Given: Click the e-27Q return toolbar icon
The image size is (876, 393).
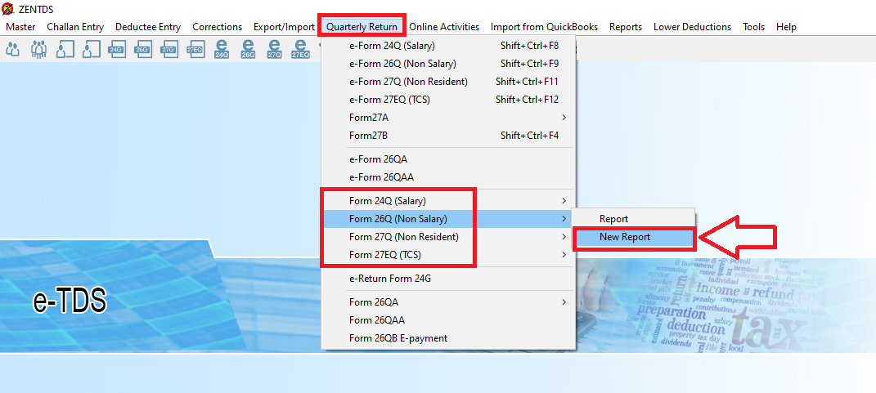Looking at the screenshot, I should tap(274, 48).
